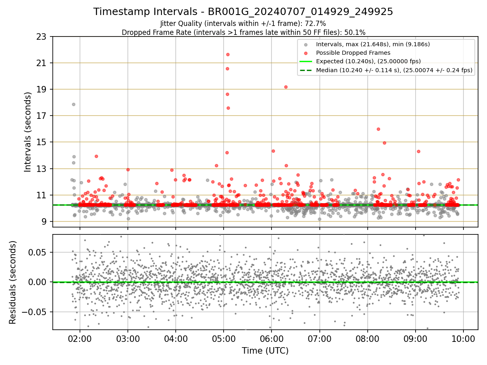
Task: Click the '15' y-axis tick label
Action: pyautogui.click(x=42, y=142)
